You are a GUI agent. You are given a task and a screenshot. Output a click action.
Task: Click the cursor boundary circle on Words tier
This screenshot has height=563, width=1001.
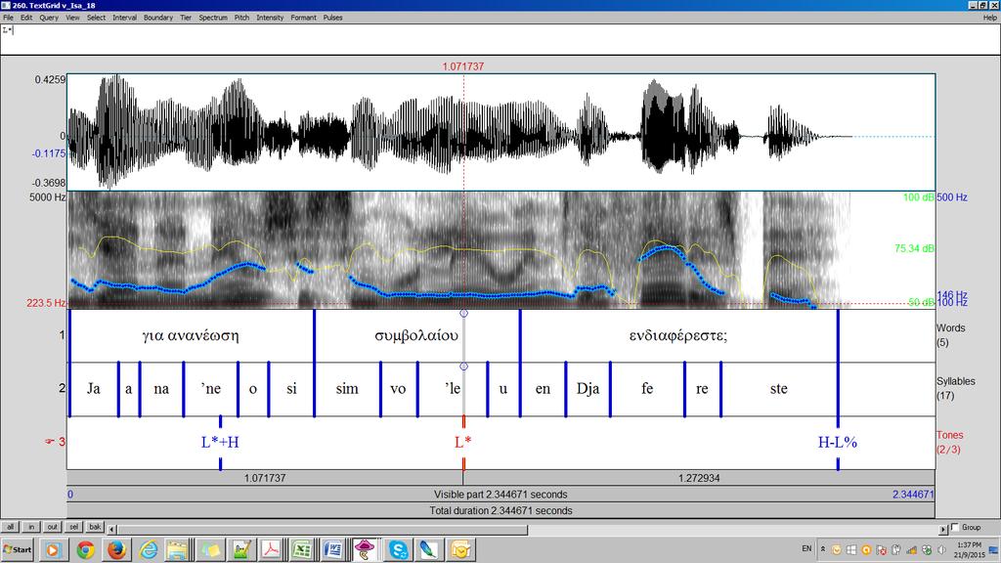pyautogui.click(x=464, y=313)
